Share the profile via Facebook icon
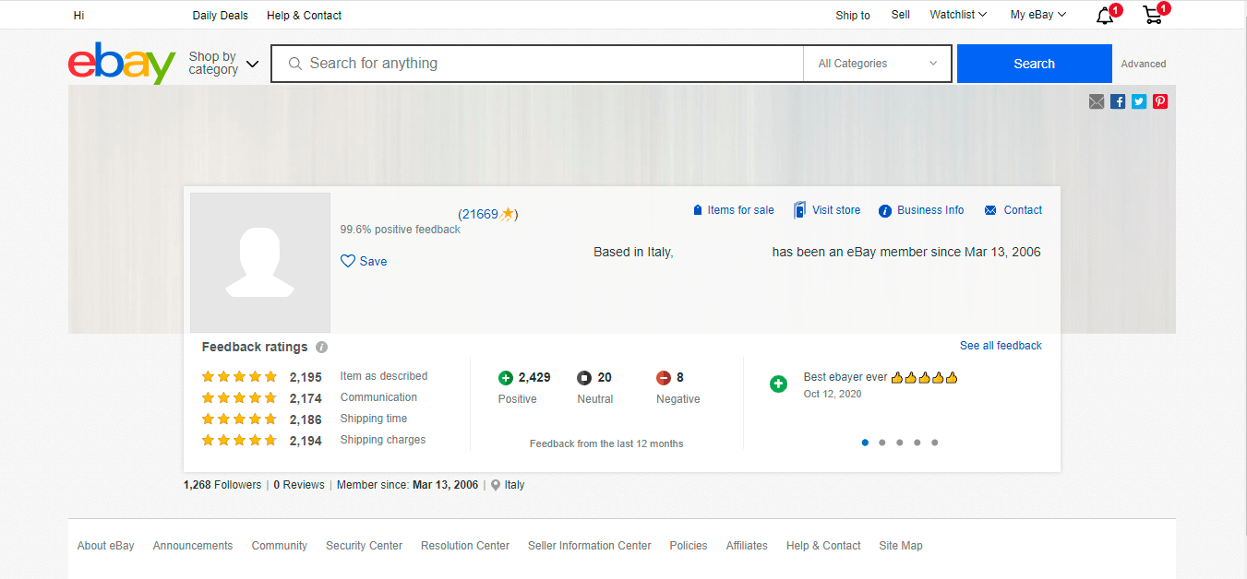Image resolution: width=1247 pixels, height=579 pixels. pos(1117,101)
